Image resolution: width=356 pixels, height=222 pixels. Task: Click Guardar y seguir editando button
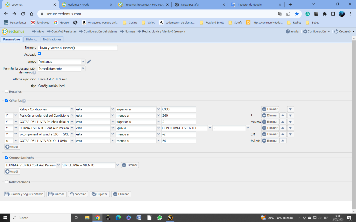(x=24, y=194)
